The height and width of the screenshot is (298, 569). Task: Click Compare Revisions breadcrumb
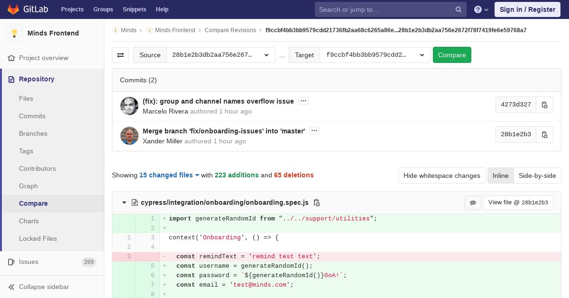(230, 30)
